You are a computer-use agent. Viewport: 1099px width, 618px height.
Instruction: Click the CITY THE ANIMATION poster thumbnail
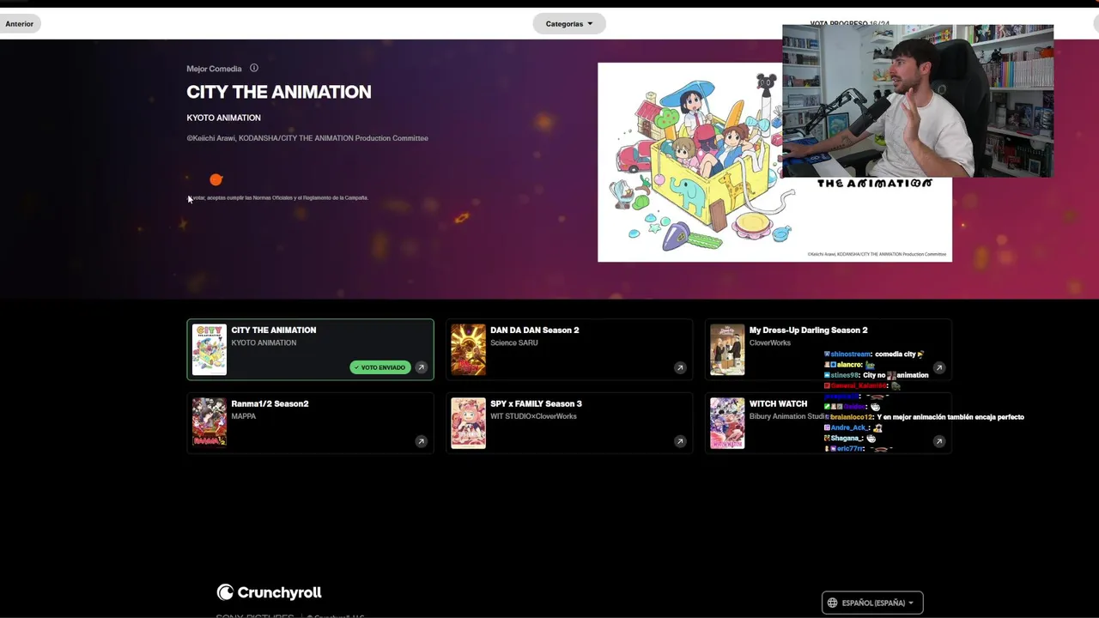click(209, 349)
